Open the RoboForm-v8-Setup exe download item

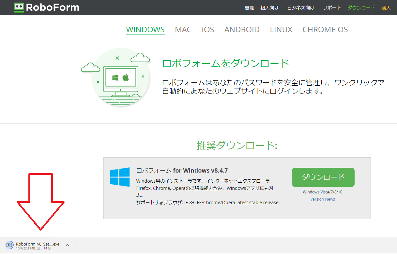point(38,246)
